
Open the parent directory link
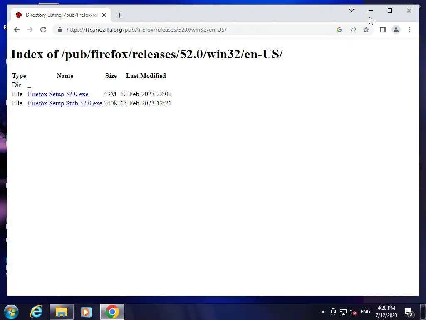pyautogui.click(x=29, y=85)
